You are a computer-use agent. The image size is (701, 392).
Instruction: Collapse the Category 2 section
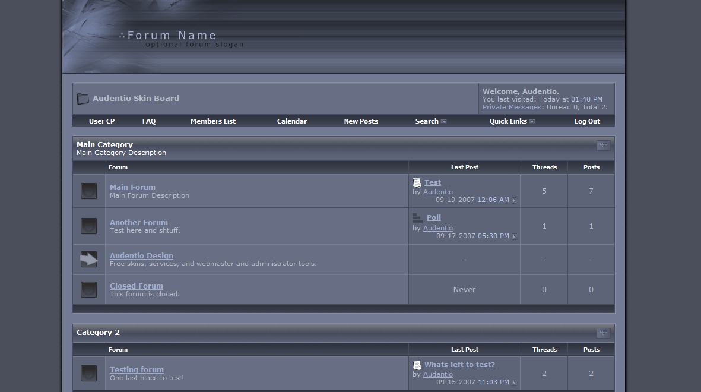pyautogui.click(x=603, y=333)
